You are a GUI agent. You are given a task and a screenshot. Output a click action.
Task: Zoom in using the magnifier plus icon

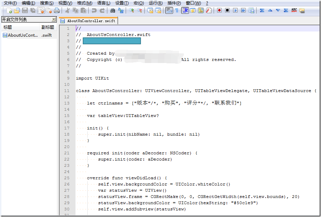132,10
